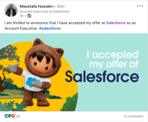Click the green celebrate reaction icon
The image size is (148, 122).
click(10, 116)
